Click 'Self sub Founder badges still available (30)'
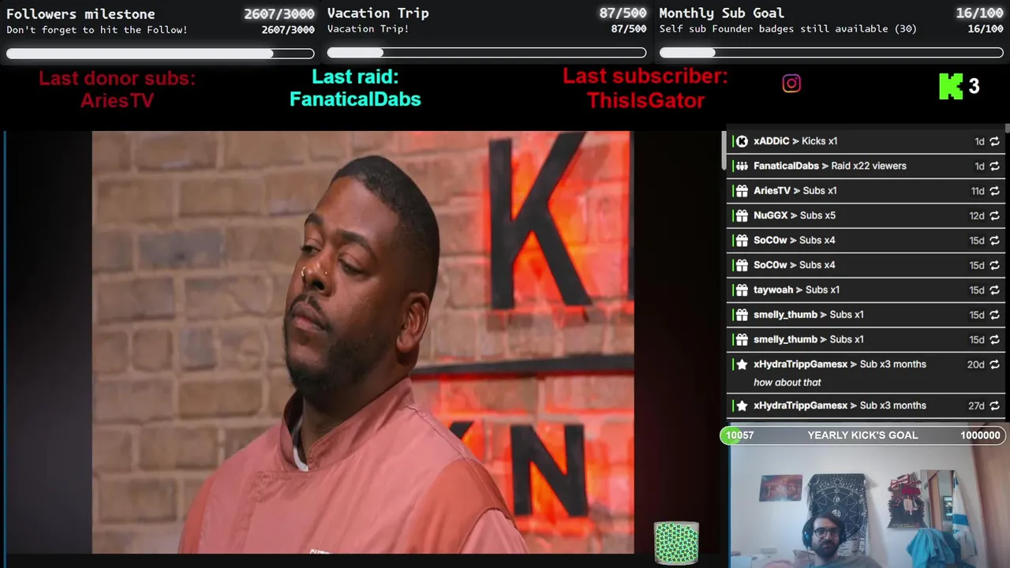1010x568 pixels. (x=788, y=29)
